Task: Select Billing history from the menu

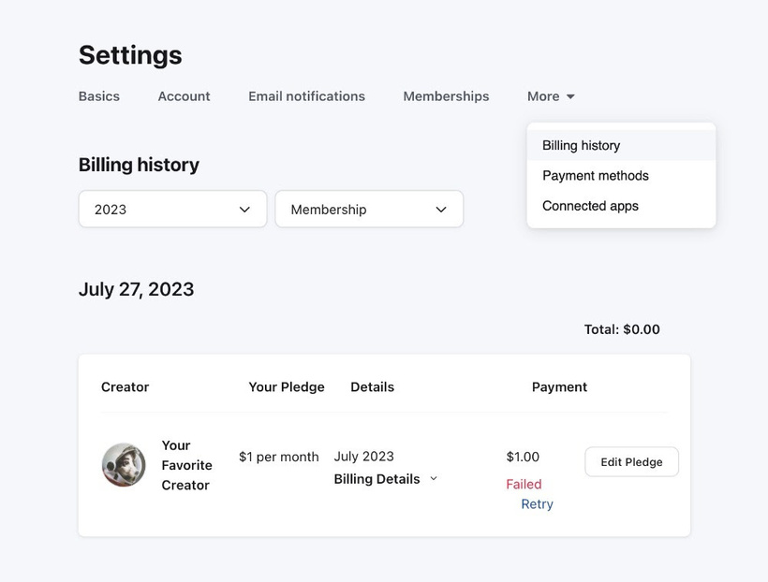Action: (621, 145)
